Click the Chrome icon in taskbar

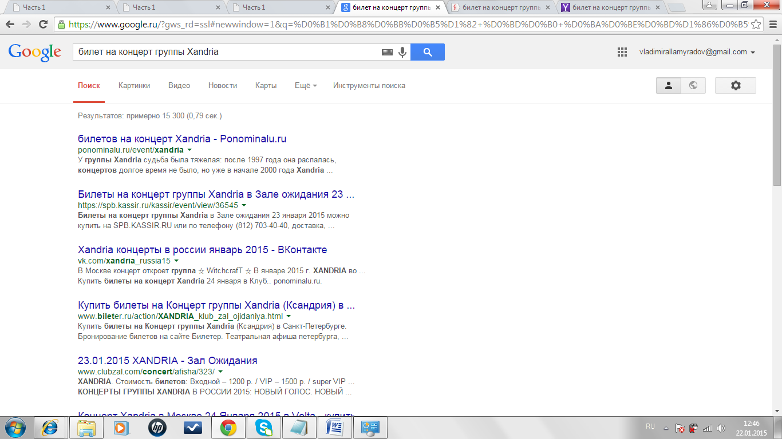(x=228, y=427)
